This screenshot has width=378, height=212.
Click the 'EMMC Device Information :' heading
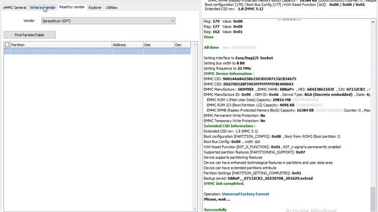pos(229,74)
